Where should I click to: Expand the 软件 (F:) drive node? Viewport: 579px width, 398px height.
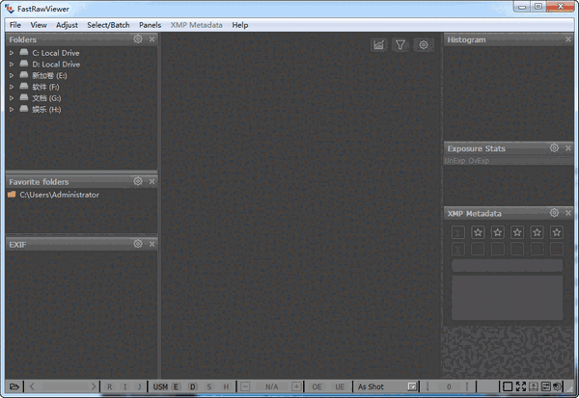[x=12, y=87]
